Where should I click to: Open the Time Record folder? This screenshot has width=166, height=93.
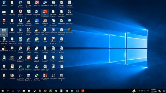click(x=12, y=49)
